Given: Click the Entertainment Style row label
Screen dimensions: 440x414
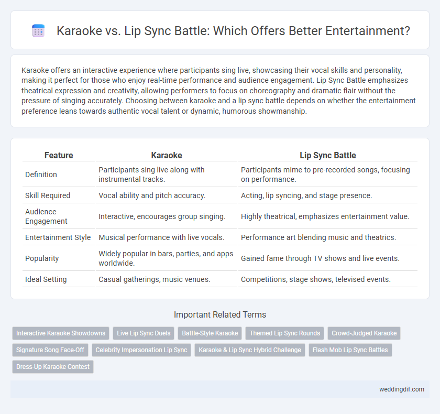Looking at the screenshot, I should point(59,237).
